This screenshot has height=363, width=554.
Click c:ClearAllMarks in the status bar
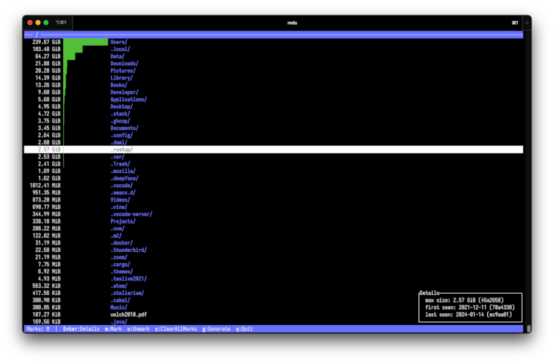[176, 329]
